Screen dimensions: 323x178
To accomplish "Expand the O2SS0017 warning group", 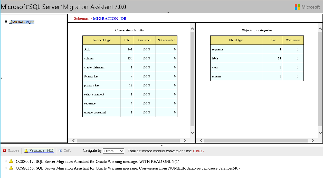I will coord(5,161).
